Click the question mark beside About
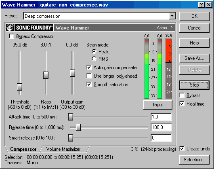Image resolution: width=214 pixels, height=169 pixels. click(x=172, y=28)
